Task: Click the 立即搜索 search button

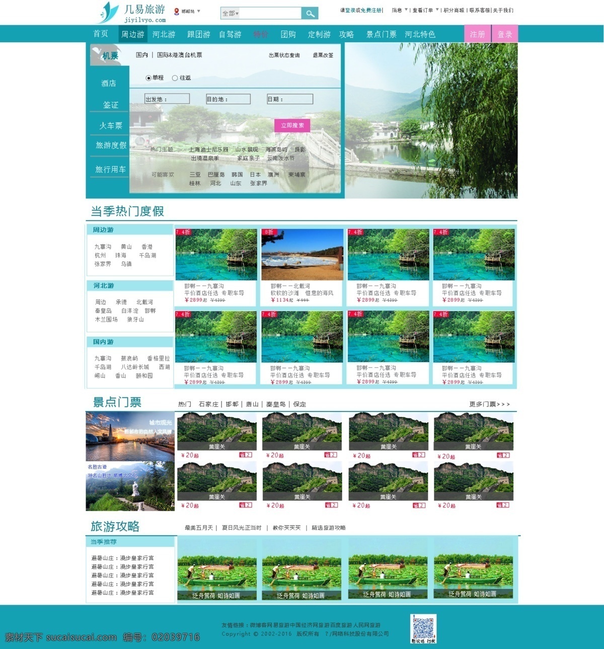Action: 292,125
